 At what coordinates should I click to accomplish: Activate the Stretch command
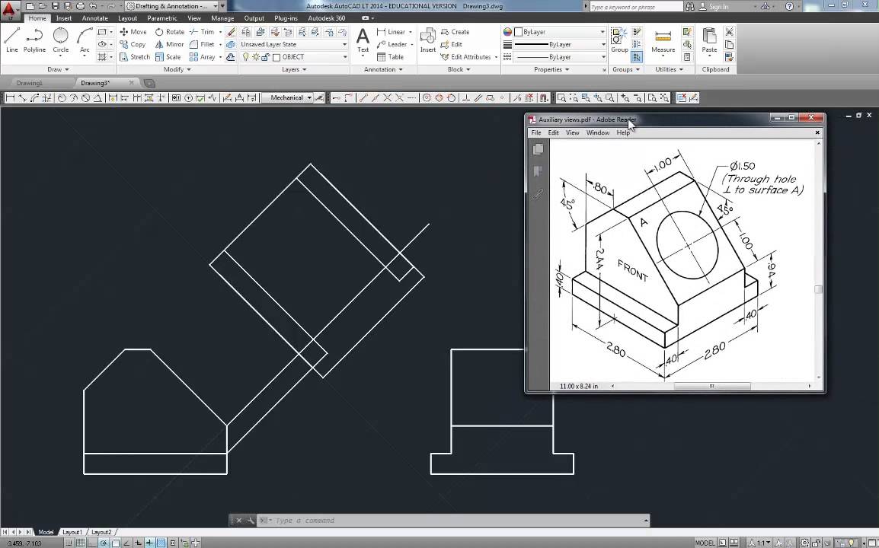[x=135, y=56]
